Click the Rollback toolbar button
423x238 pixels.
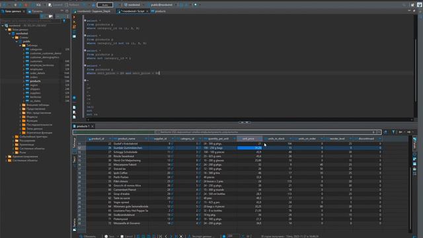click(x=72, y=5)
